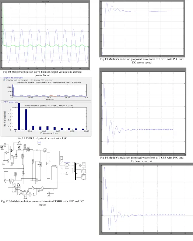Click the Fig 12 proposed circuit caption
Image resolution: width=193 pixels, height=241 pixels.
pos(42,203)
